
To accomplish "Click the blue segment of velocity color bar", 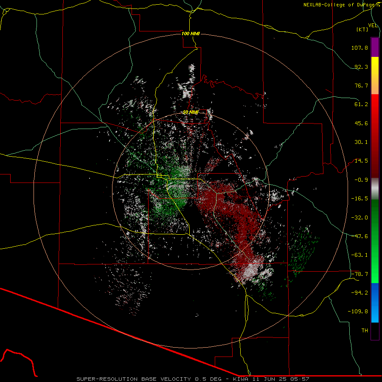I will pyautogui.click(x=375, y=303).
